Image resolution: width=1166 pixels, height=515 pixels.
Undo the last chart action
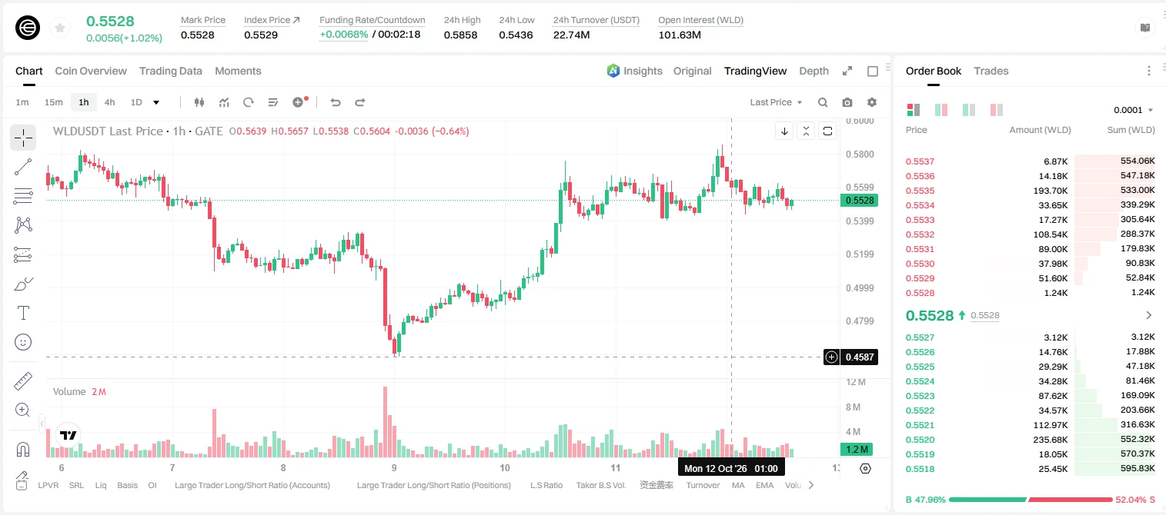tap(336, 102)
